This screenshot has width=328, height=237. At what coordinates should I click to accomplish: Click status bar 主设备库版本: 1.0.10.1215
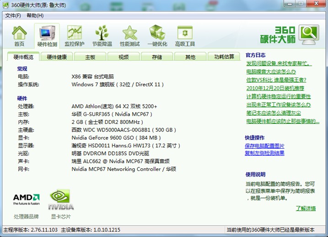click(91, 230)
